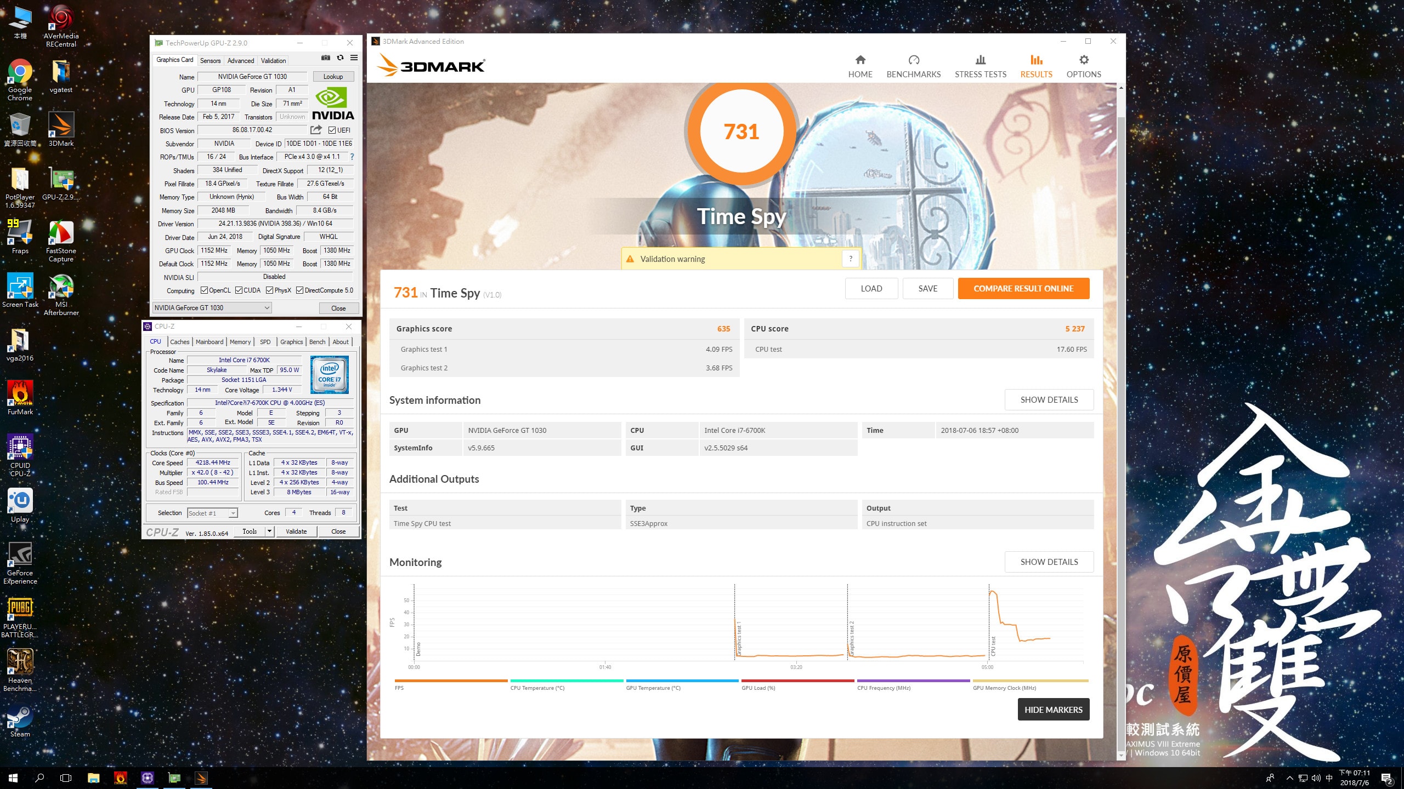
Task: Click GPU Temperature legend bar
Action: point(682,681)
